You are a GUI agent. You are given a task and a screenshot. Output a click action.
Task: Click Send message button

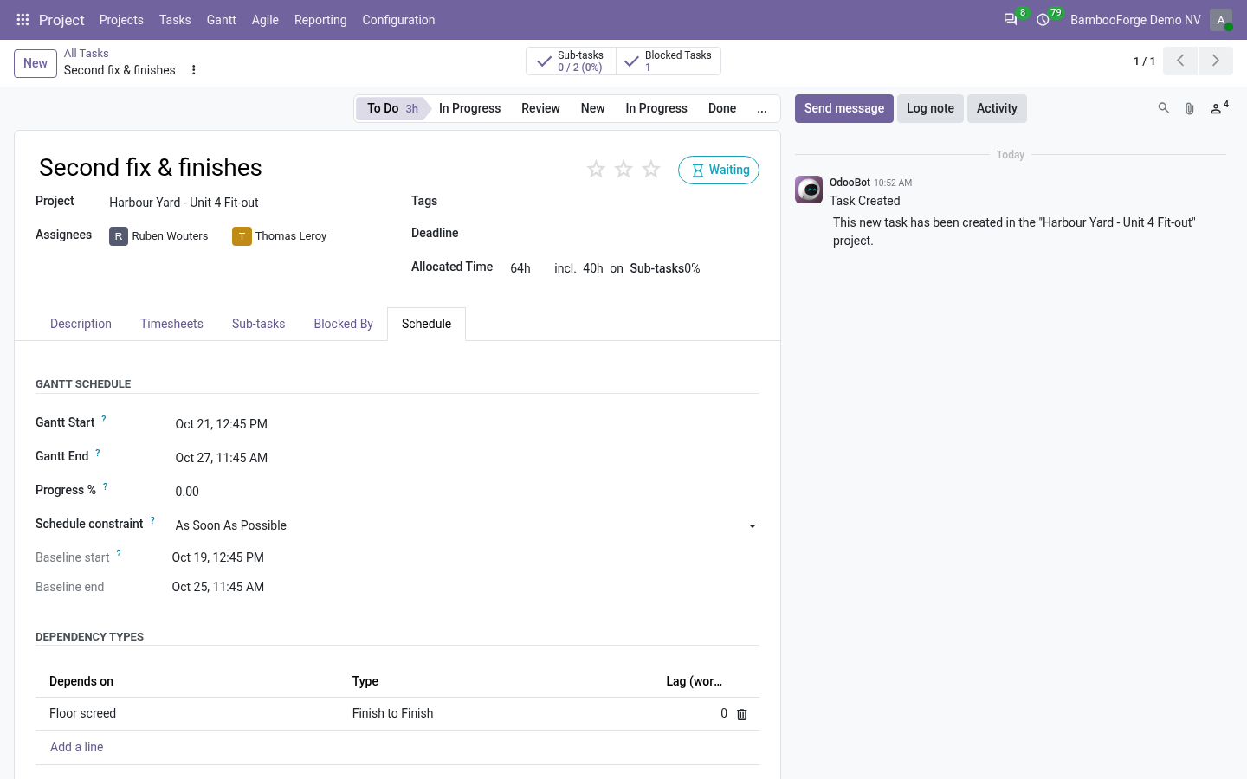pyautogui.click(x=844, y=108)
